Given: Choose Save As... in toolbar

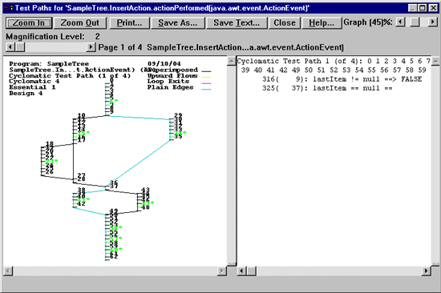Looking at the screenshot, I should 177,22.
